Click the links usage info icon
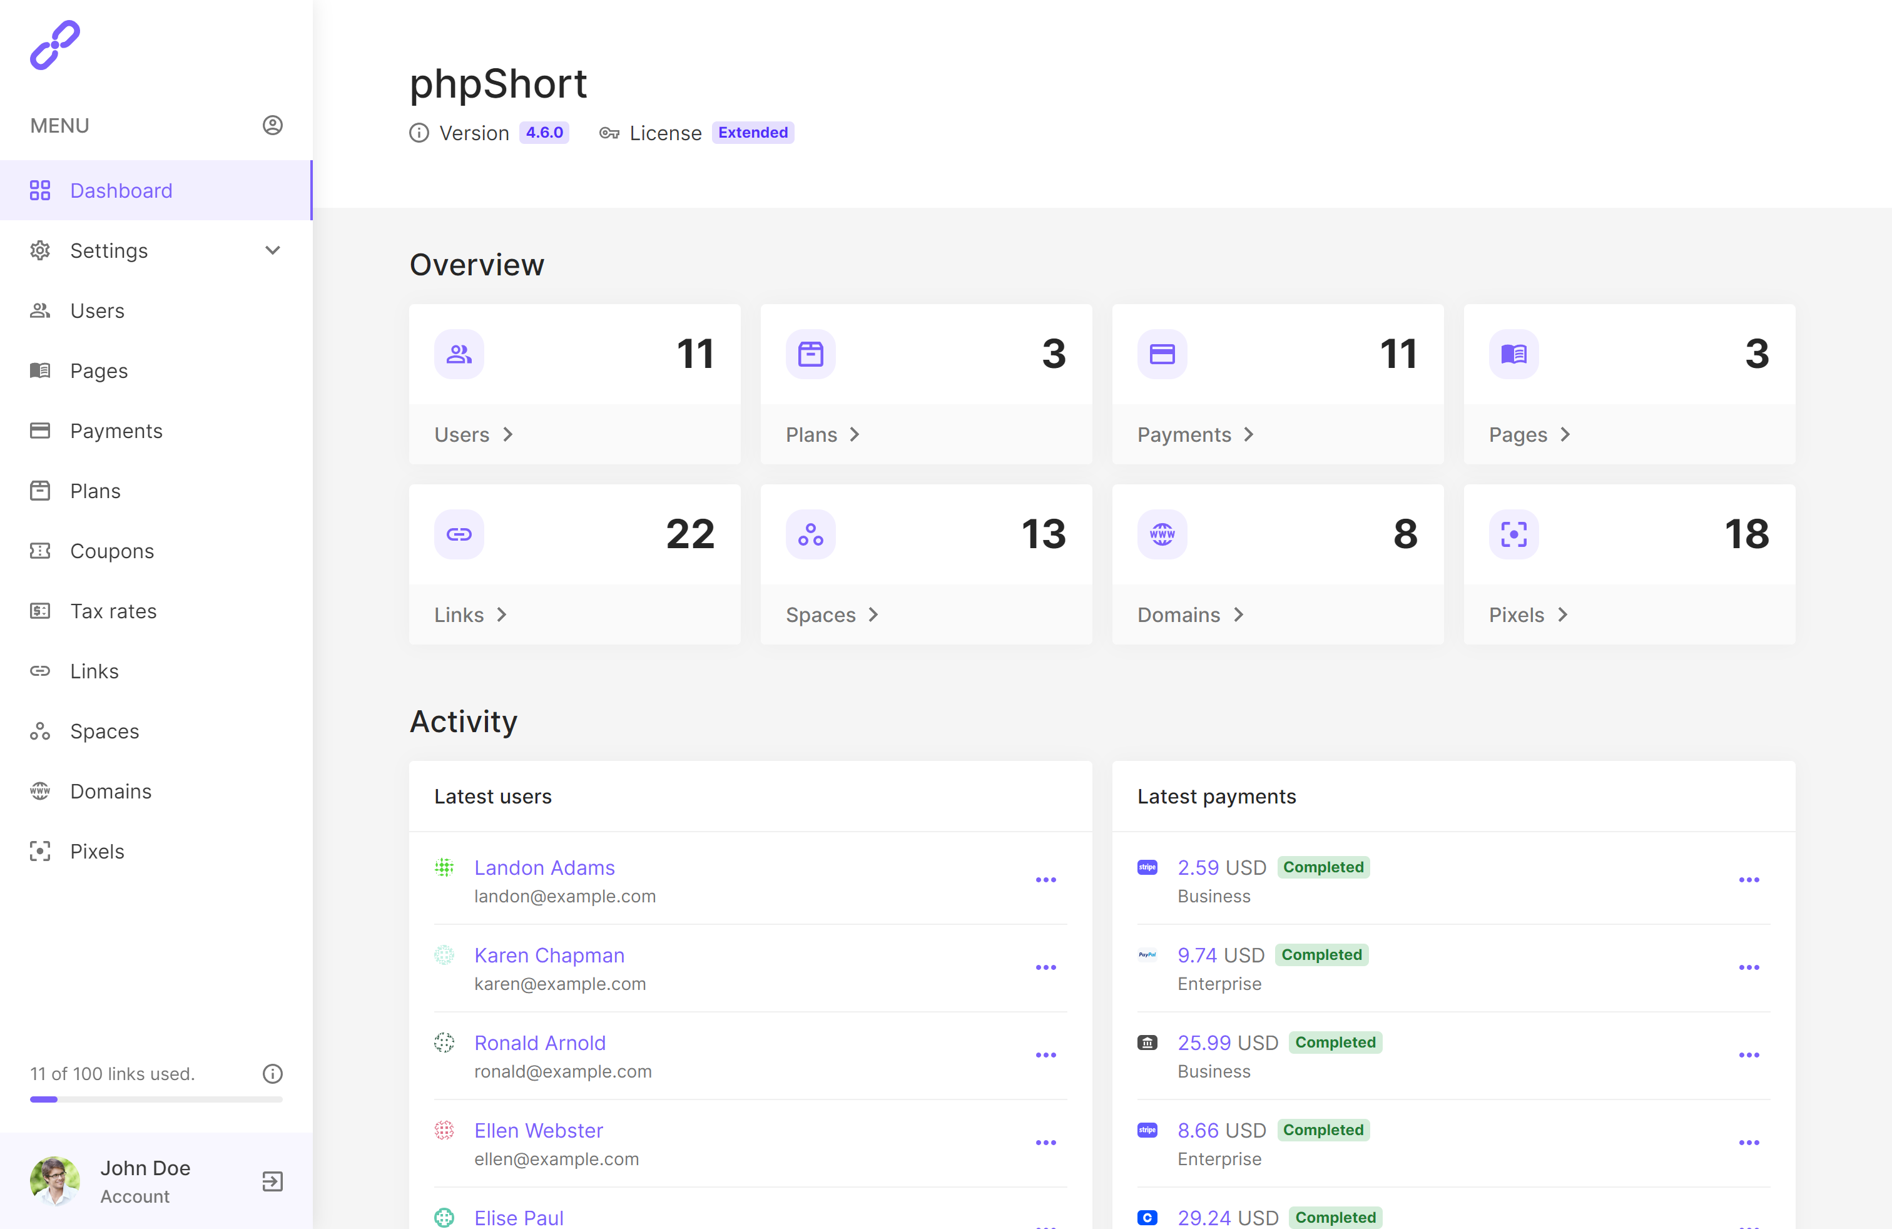 [273, 1074]
